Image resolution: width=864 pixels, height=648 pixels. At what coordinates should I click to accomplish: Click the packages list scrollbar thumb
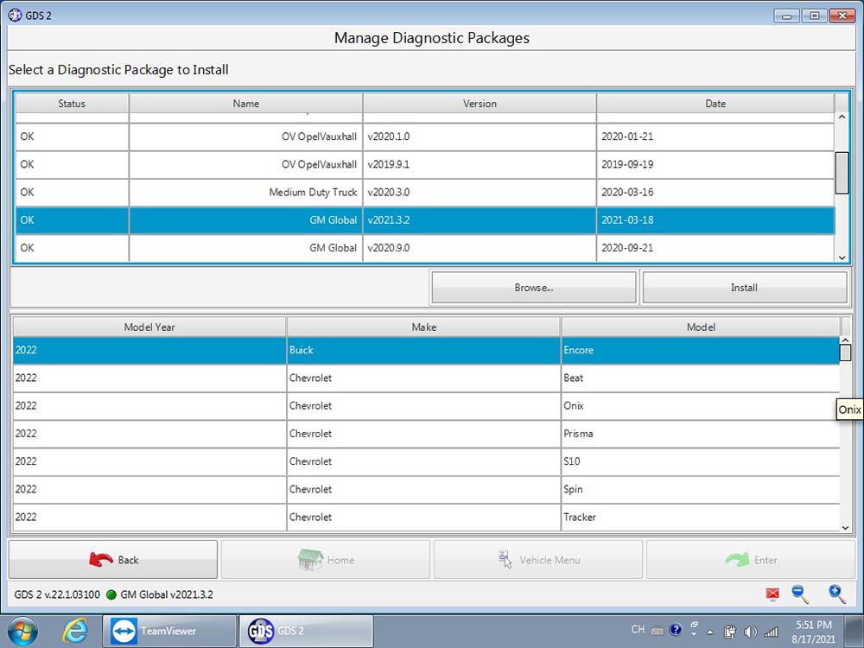(842, 173)
